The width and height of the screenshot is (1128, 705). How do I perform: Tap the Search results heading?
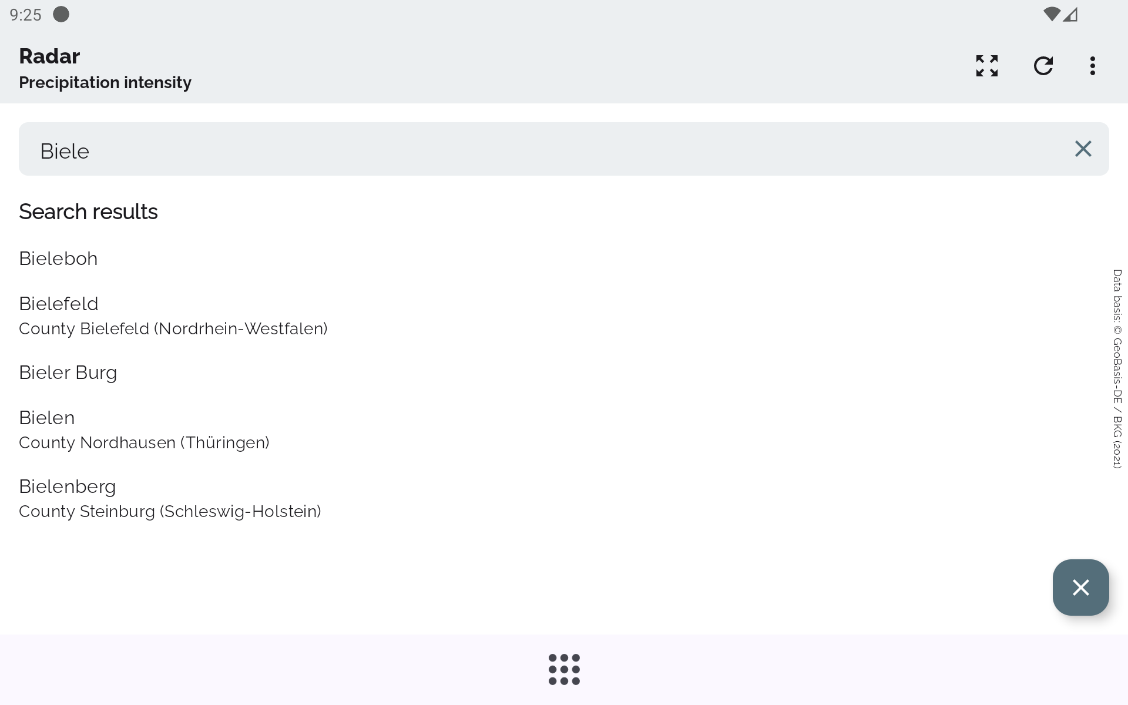[88, 212]
